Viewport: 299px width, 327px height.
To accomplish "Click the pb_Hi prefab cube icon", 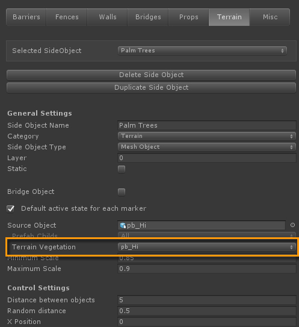I will (x=123, y=225).
